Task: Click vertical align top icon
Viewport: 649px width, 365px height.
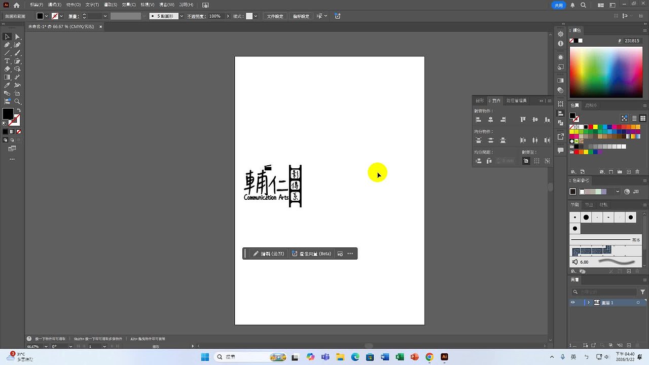Action: (x=523, y=120)
